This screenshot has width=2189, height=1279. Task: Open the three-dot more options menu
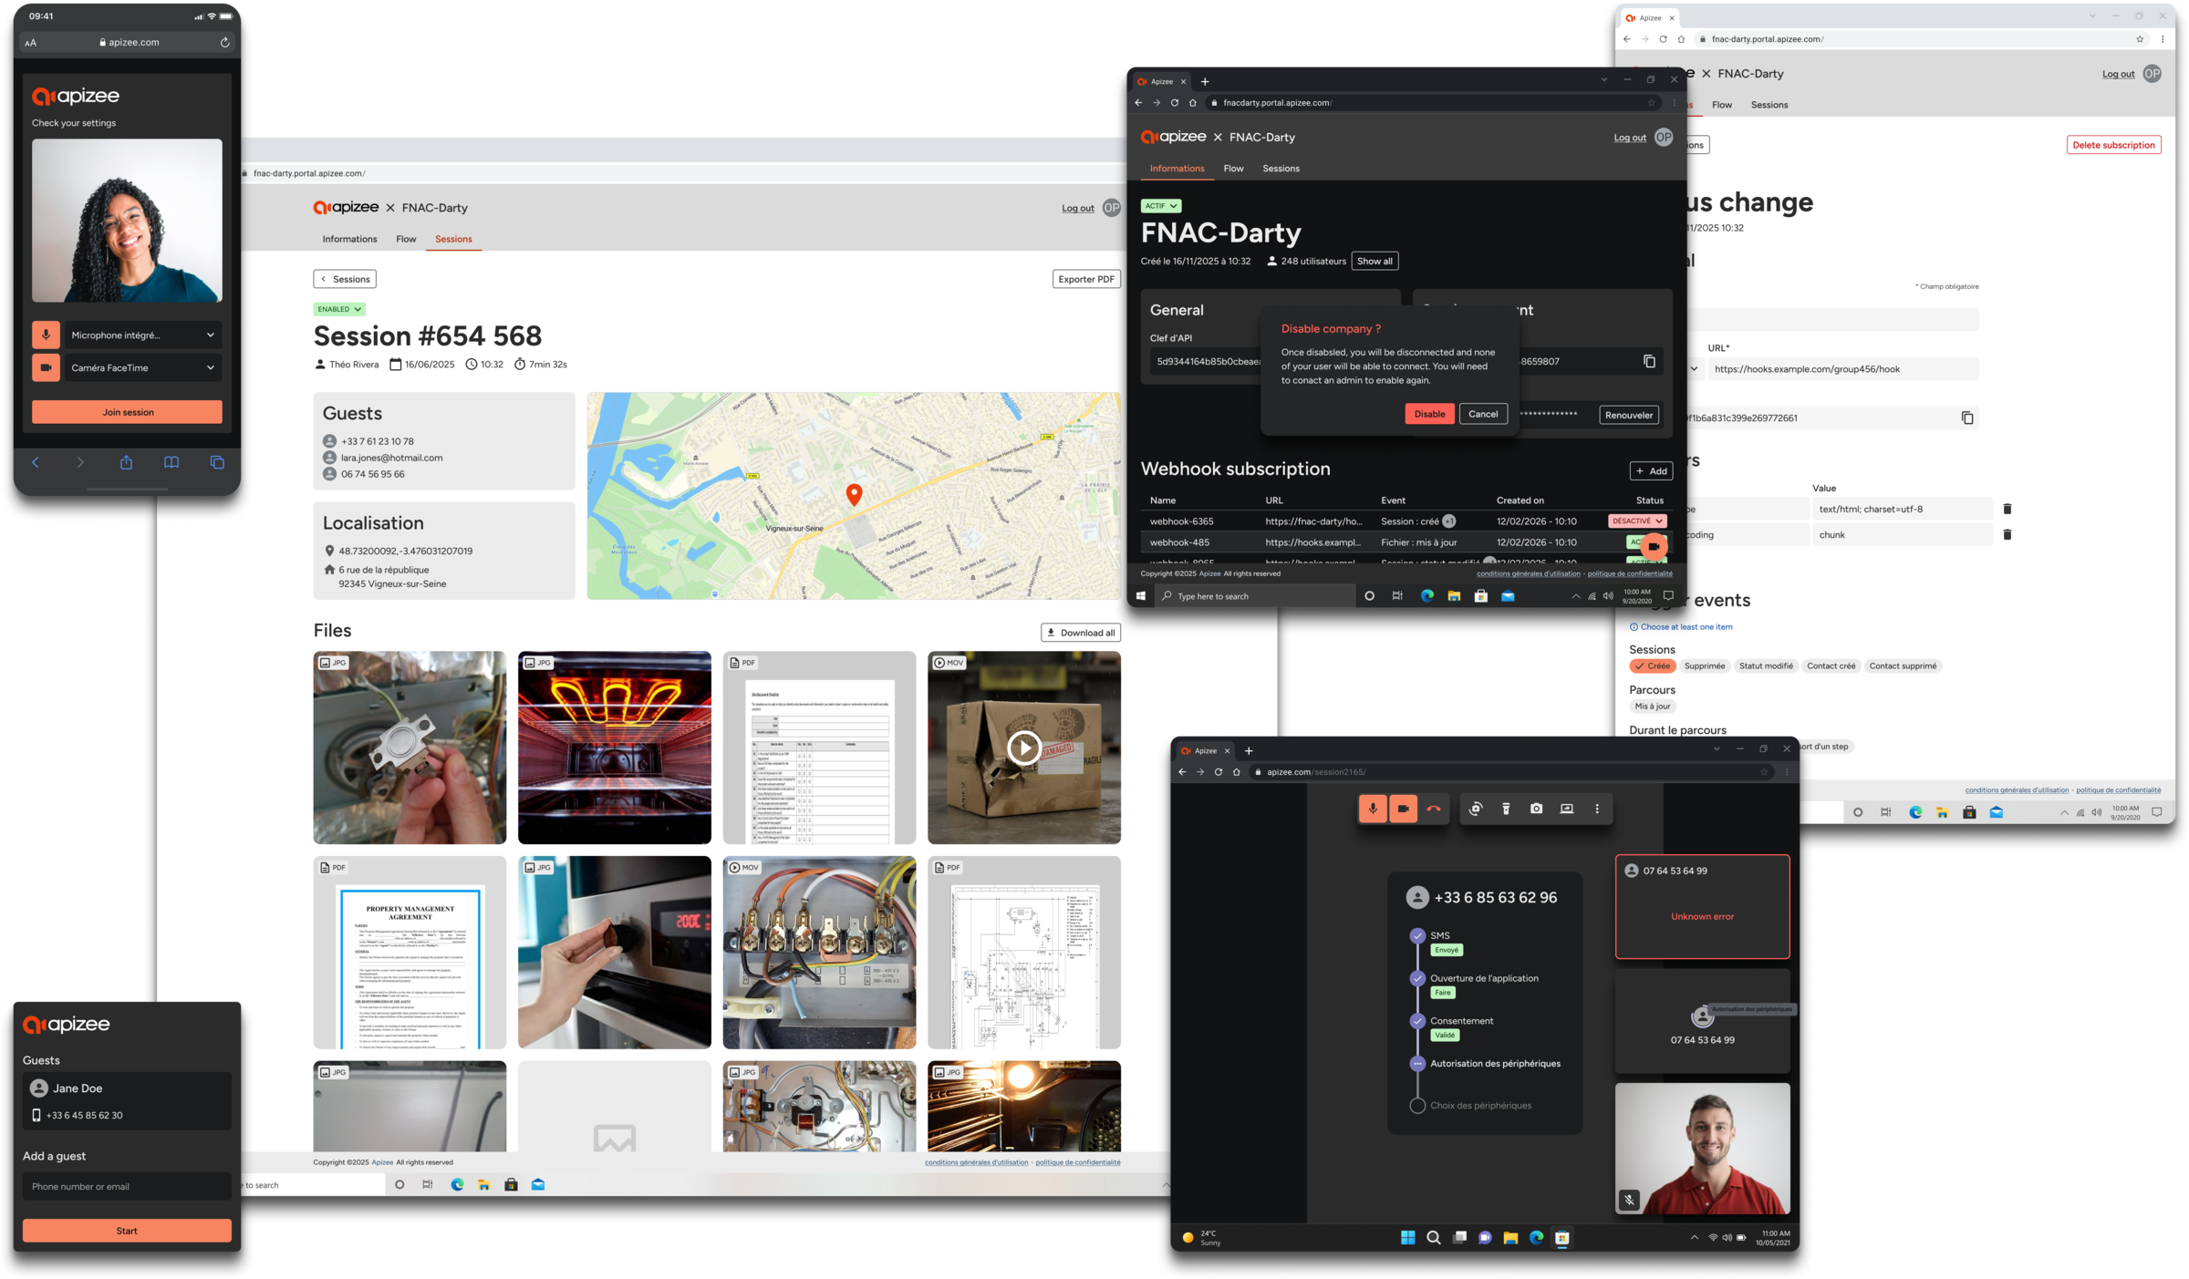1596,809
